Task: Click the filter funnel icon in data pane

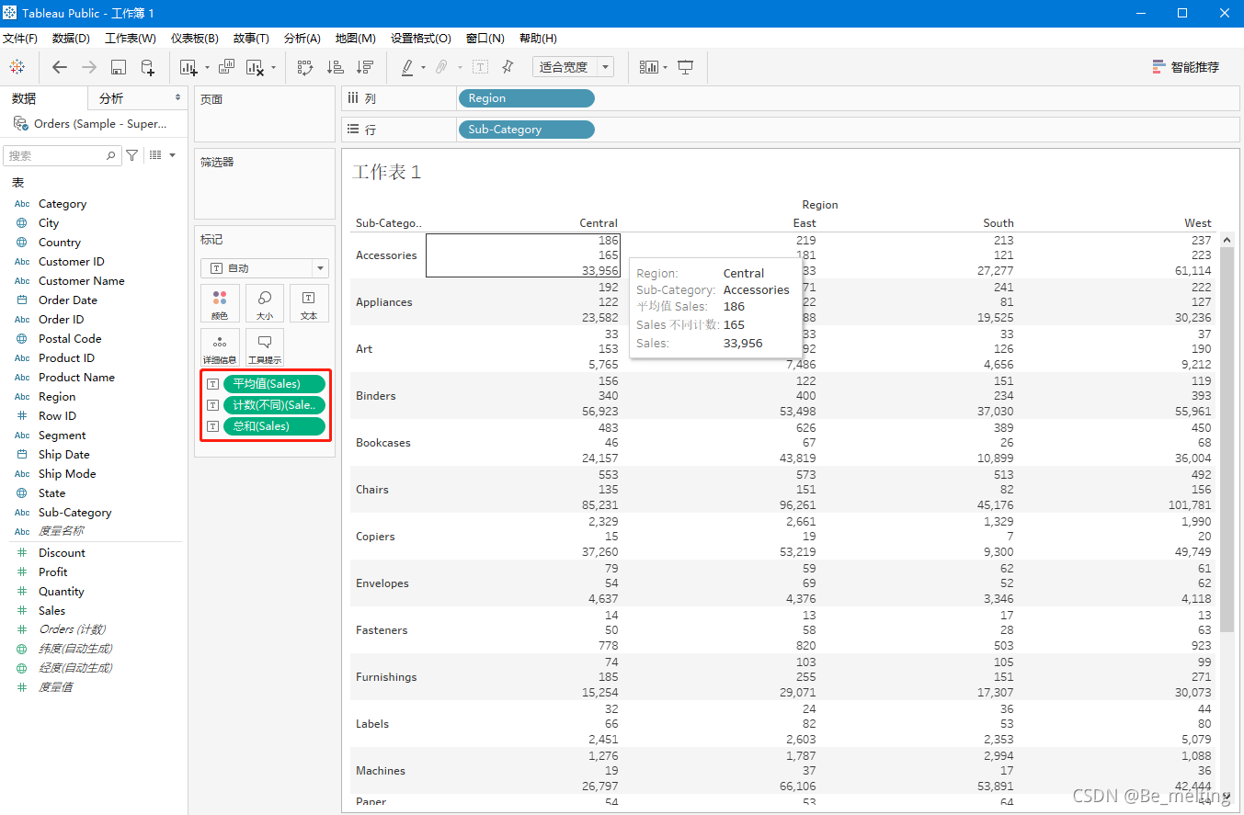Action: (132, 155)
